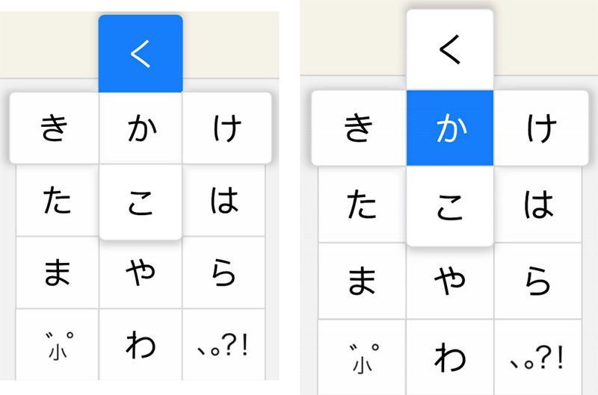The width and height of the screenshot is (598, 395).
Task: Tap white く flick popup on right keyboard
Action: point(450,50)
